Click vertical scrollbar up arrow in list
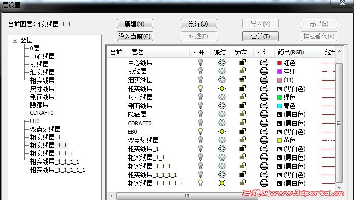 (339, 51)
